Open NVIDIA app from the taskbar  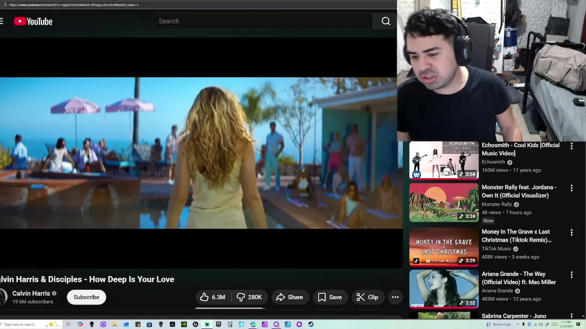(x=184, y=324)
